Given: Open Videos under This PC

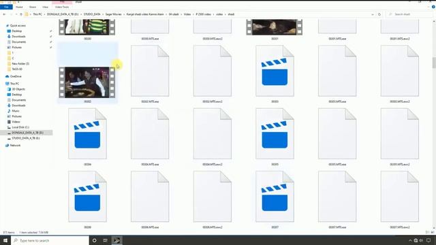Looking at the screenshot, I should coord(16,122).
